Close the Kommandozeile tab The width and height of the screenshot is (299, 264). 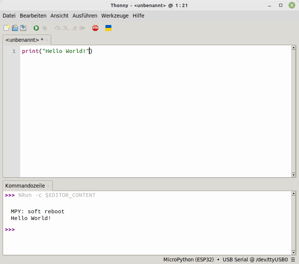pos(48,186)
